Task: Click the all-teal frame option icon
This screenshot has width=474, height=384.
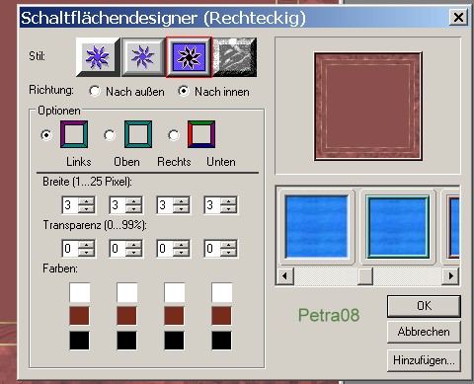Action: [x=138, y=134]
